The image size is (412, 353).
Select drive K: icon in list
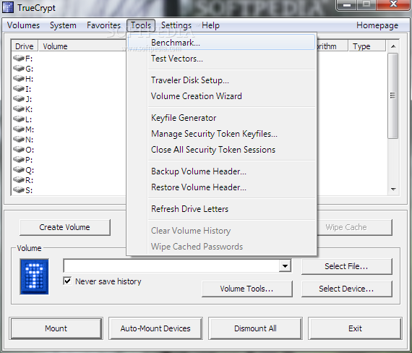click(18, 109)
